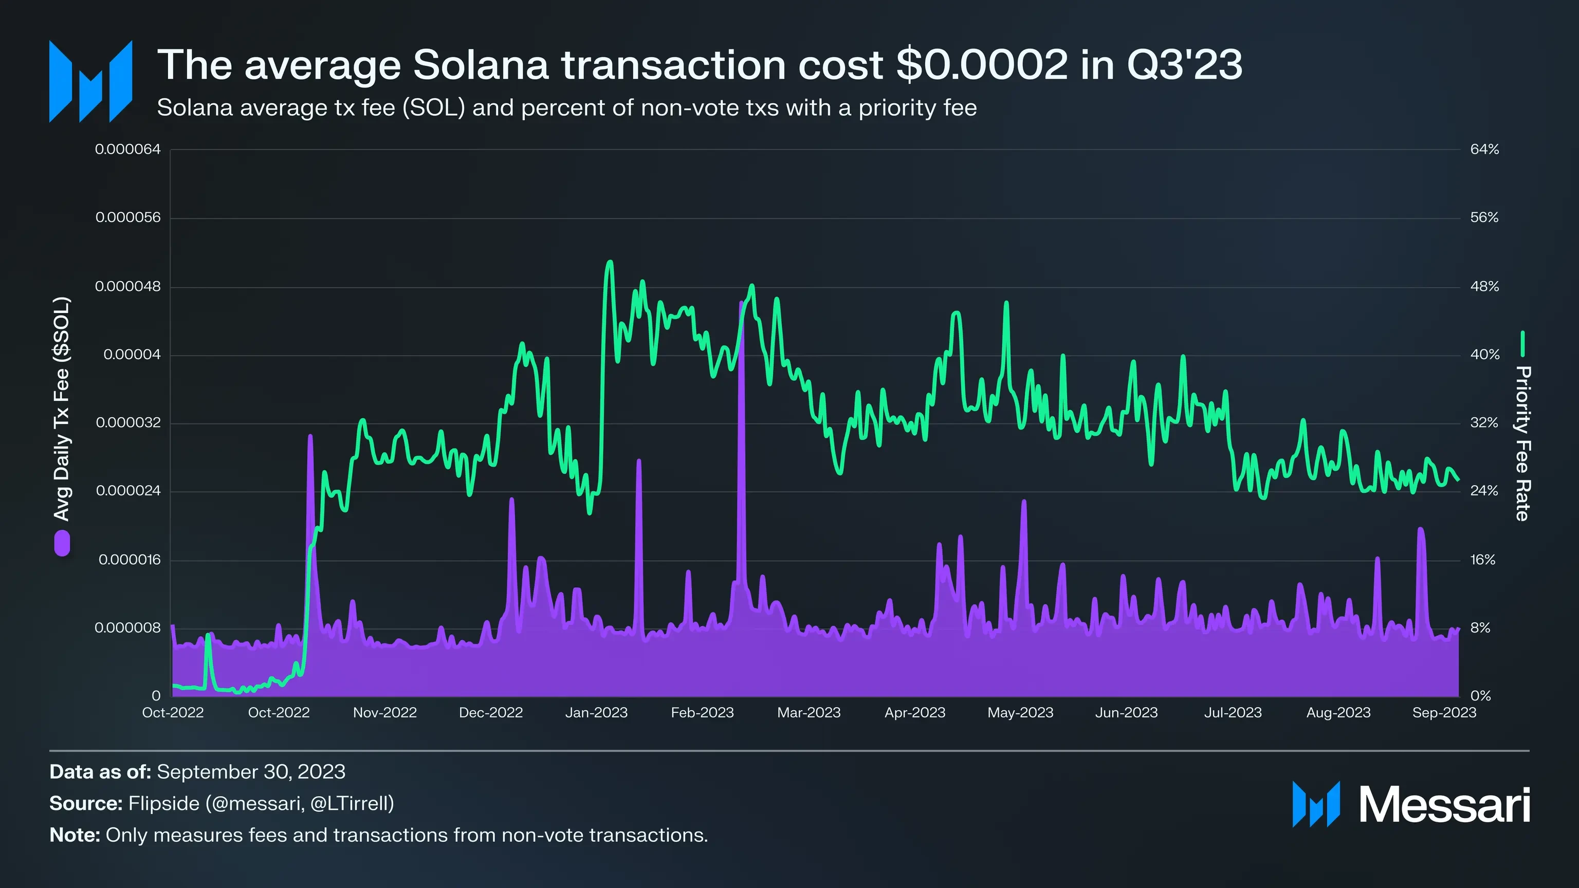Click the Messari wordmark text at bottom right
Image resolution: width=1579 pixels, height=888 pixels.
[x=1444, y=805]
